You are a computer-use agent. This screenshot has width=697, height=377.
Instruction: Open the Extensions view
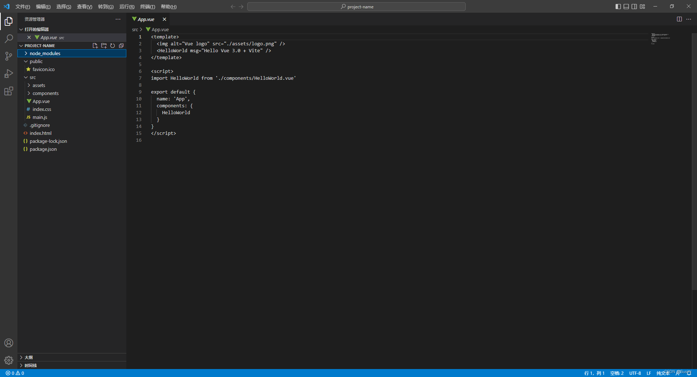[x=9, y=91]
